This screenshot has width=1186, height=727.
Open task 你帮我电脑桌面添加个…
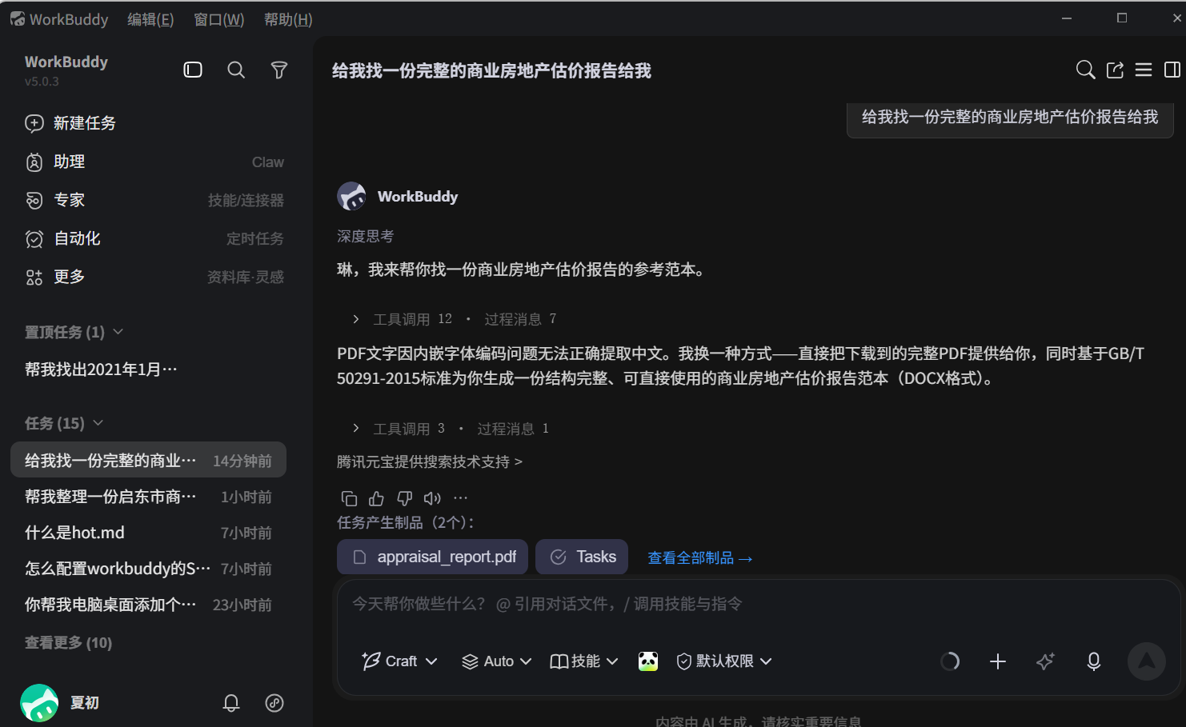pyautogui.click(x=148, y=605)
